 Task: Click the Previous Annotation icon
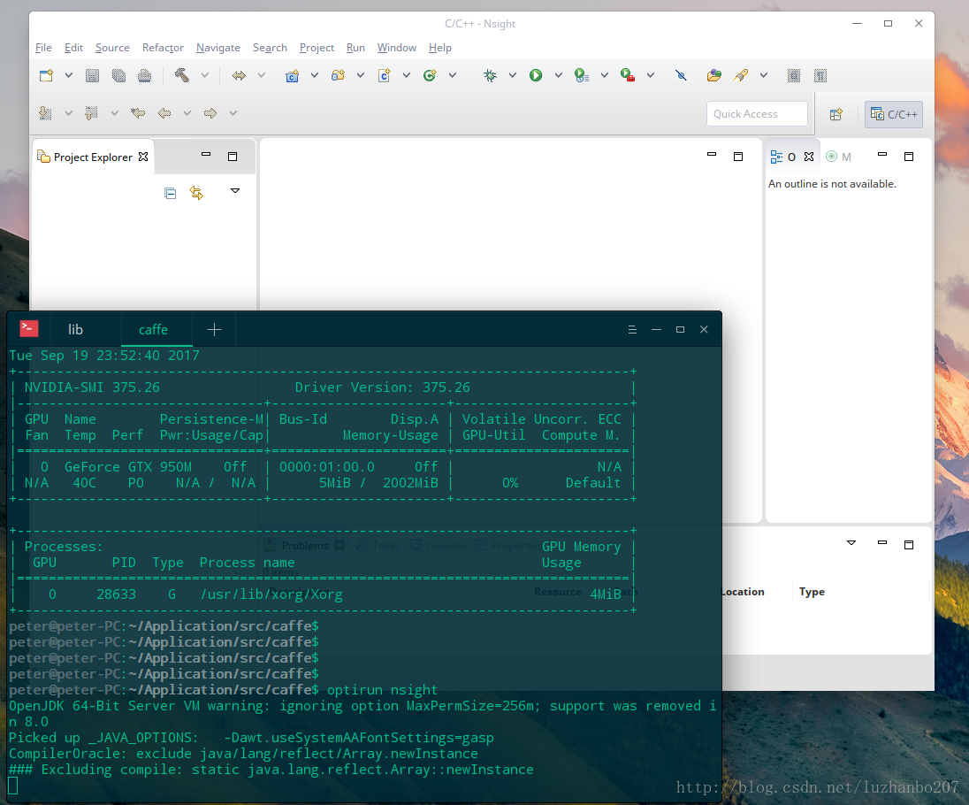point(91,113)
